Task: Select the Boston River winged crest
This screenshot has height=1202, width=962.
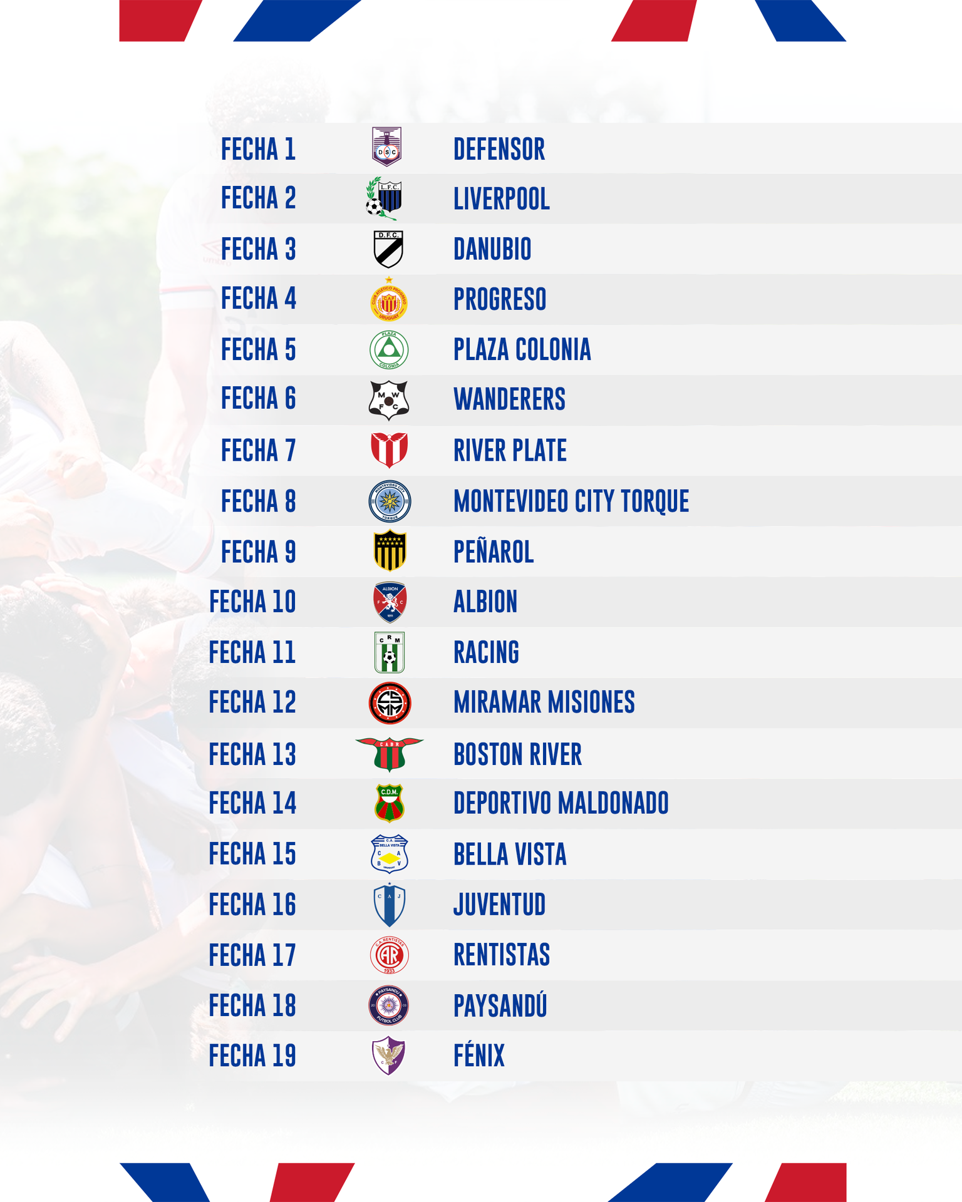Action: [390, 754]
